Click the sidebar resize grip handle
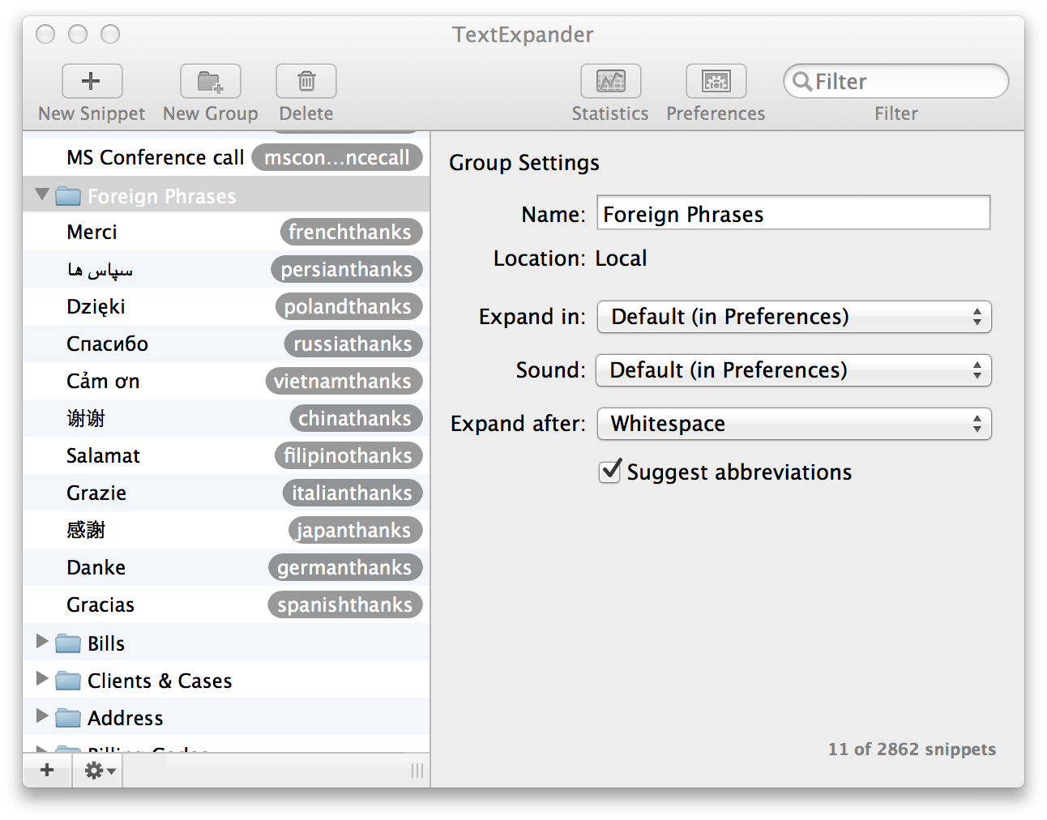Viewport: 1047px width, 820px height. [417, 771]
